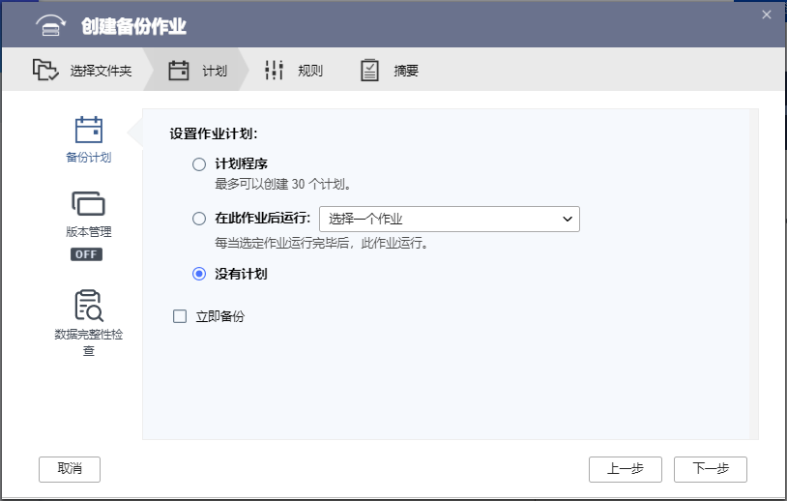The image size is (787, 501).
Task: Open 备份计划 calendar icon in sidebar
Action: point(89,130)
